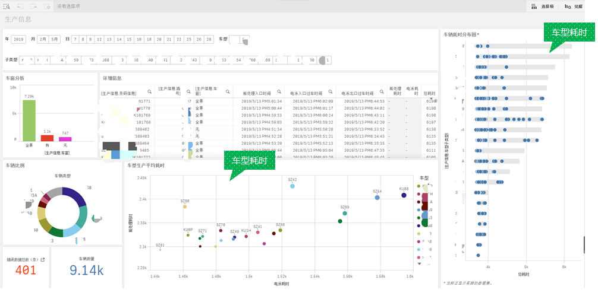Viewport: 598px width, 299px height.
Task: Click table cell 2019/5/13 PM4:59:03
Action: point(262,122)
